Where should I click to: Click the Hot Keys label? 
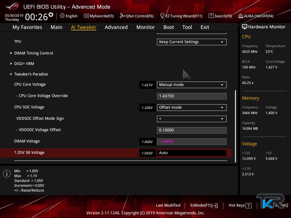coord(237,206)
